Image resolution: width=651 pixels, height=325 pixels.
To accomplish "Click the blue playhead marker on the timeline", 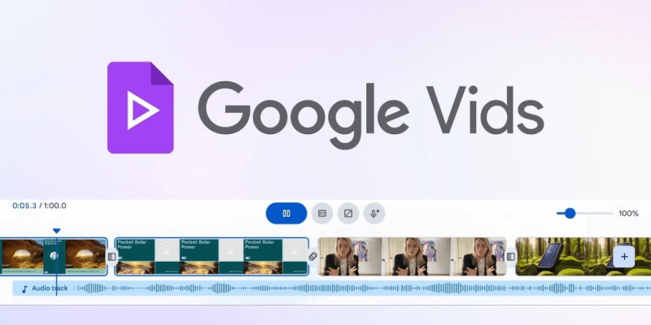I will 56,231.
